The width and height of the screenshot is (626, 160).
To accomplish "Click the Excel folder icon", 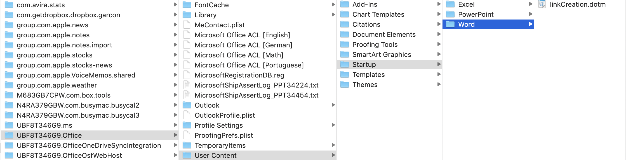I will tap(450, 4).
